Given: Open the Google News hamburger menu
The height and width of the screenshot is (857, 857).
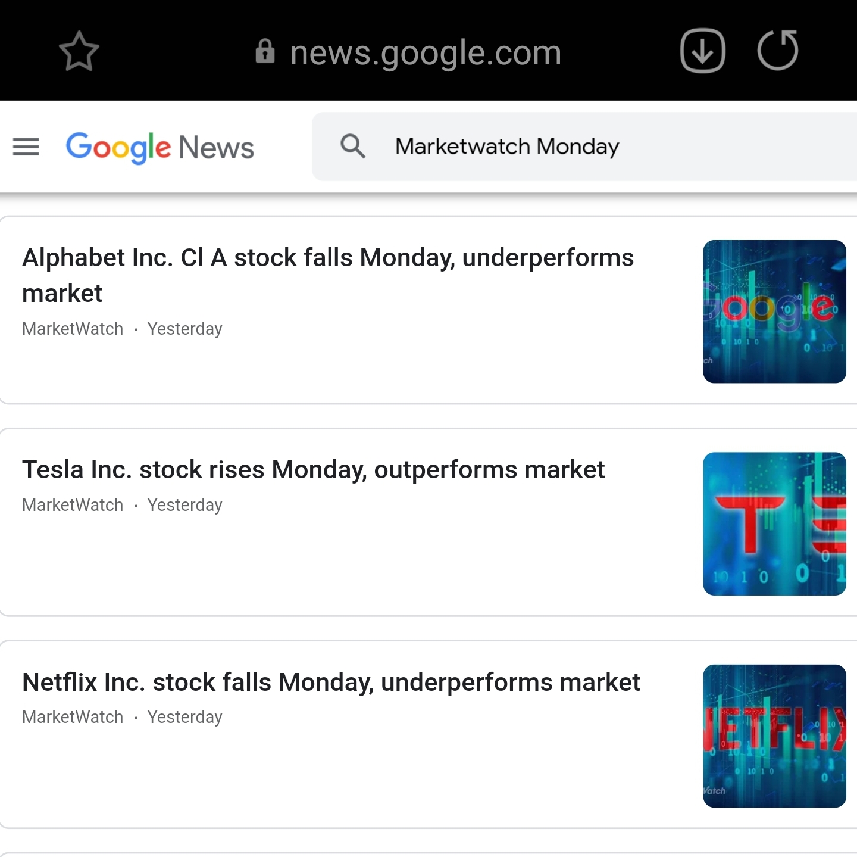Looking at the screenshot, I should coord(26,147).
